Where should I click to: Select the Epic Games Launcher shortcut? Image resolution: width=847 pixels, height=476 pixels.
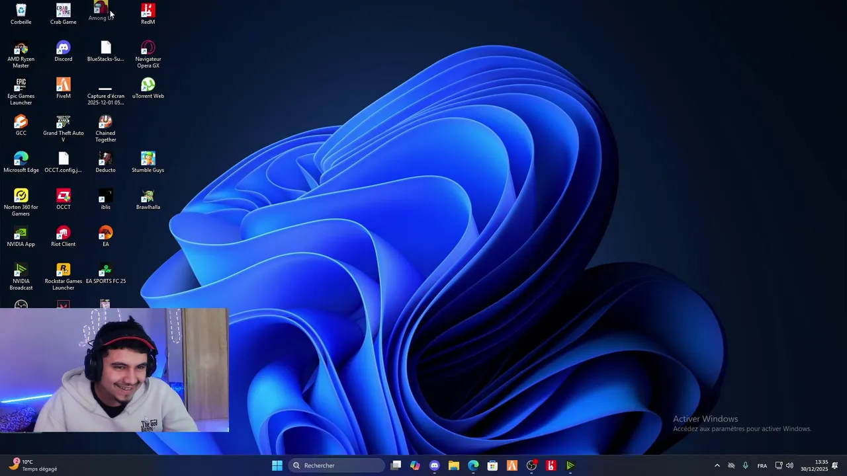point(21,92)
